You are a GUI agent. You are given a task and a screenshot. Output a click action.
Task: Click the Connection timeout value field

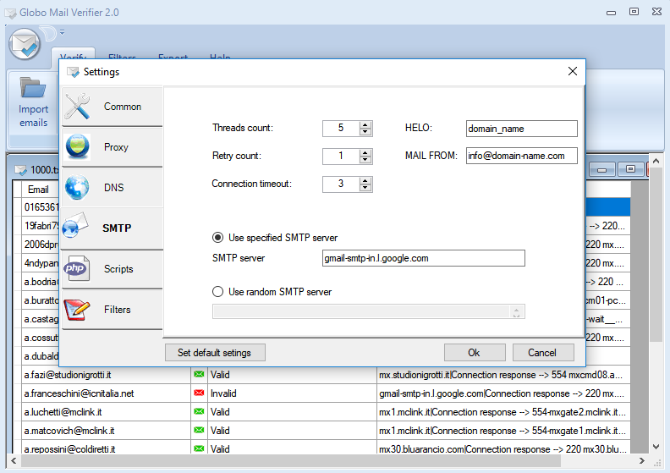pos(341,184)
